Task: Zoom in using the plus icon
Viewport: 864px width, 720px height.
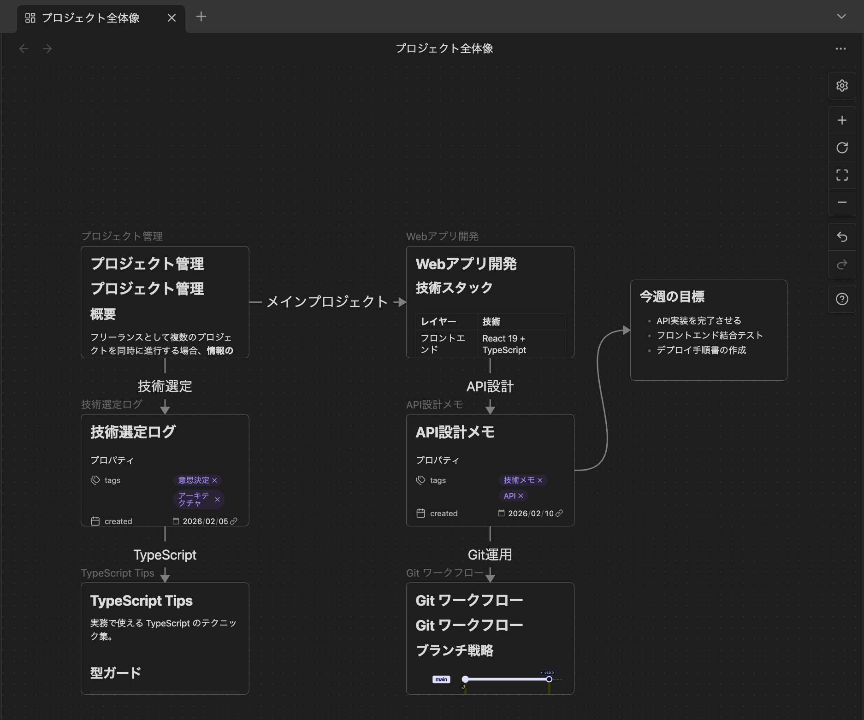Action: coord(842,120)
